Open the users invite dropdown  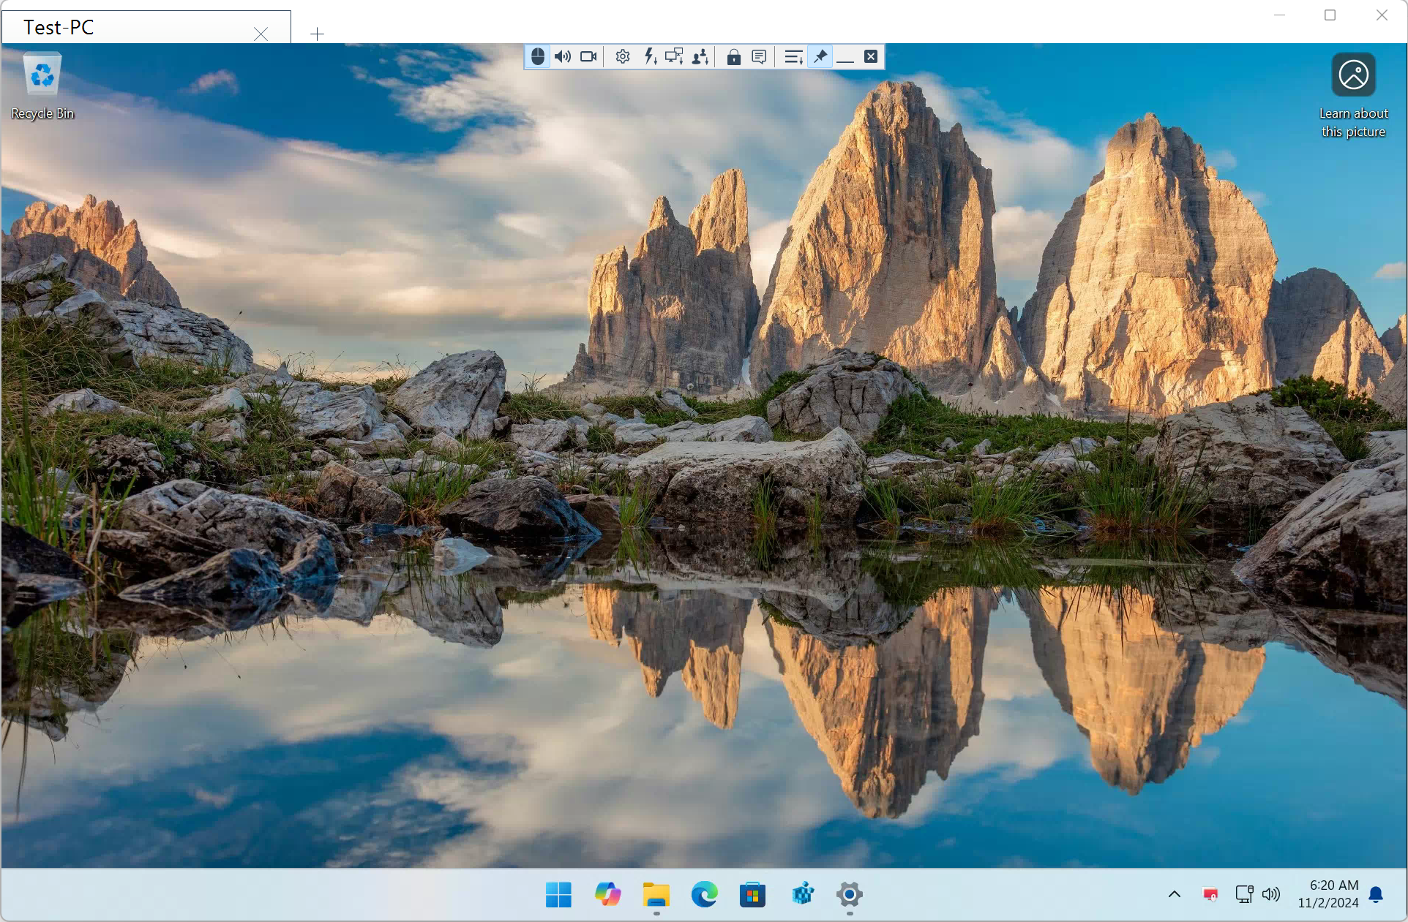[700, 56]
